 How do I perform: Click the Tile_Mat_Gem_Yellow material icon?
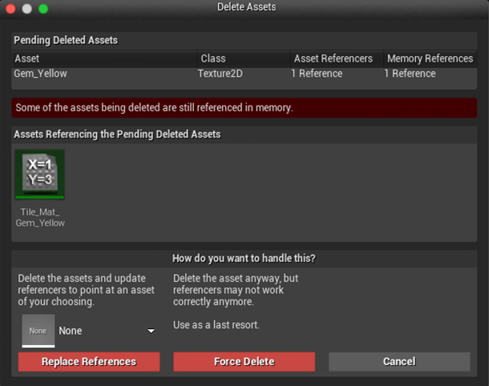tap(39, 174)
